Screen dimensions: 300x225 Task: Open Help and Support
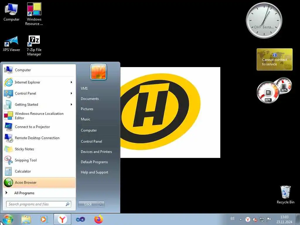click(95, 172)
